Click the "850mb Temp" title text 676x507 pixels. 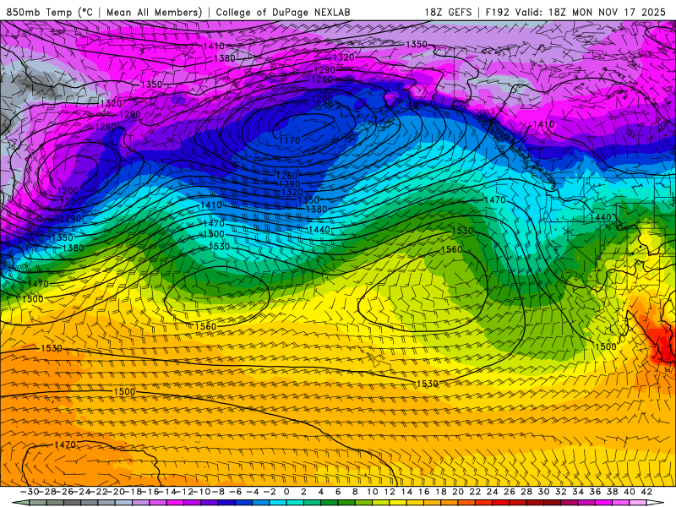pos(40,12)
